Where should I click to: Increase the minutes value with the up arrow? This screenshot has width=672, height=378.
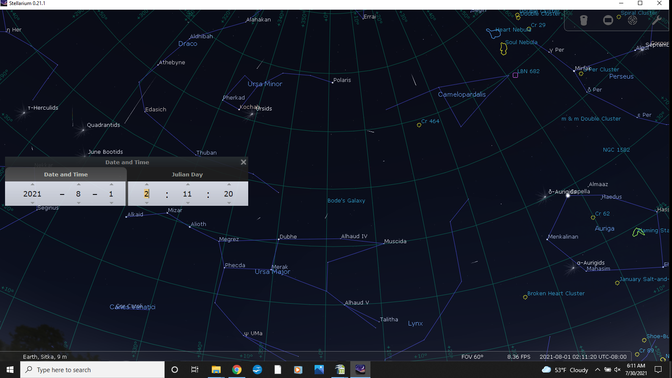pos(187,184)
